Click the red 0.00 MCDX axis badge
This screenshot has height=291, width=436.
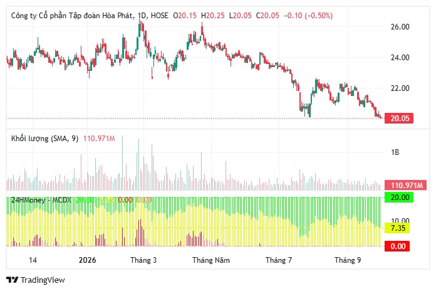(397, 246)
